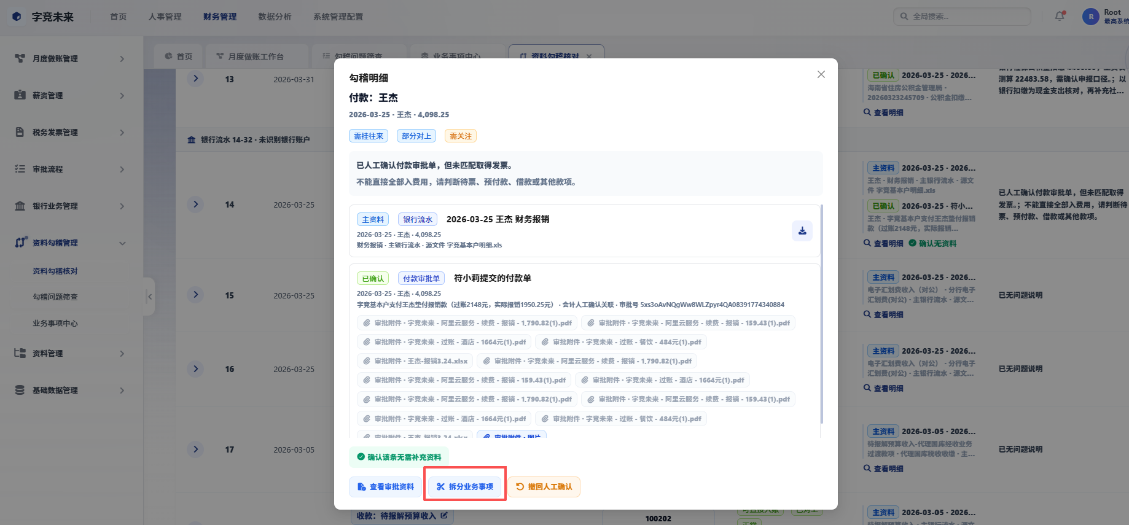Open the 数据分析 top menu

click(x=275, y=17)
